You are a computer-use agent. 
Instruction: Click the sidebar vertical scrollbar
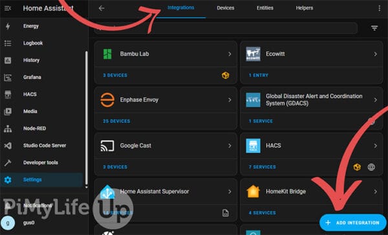tap(87, 118)
